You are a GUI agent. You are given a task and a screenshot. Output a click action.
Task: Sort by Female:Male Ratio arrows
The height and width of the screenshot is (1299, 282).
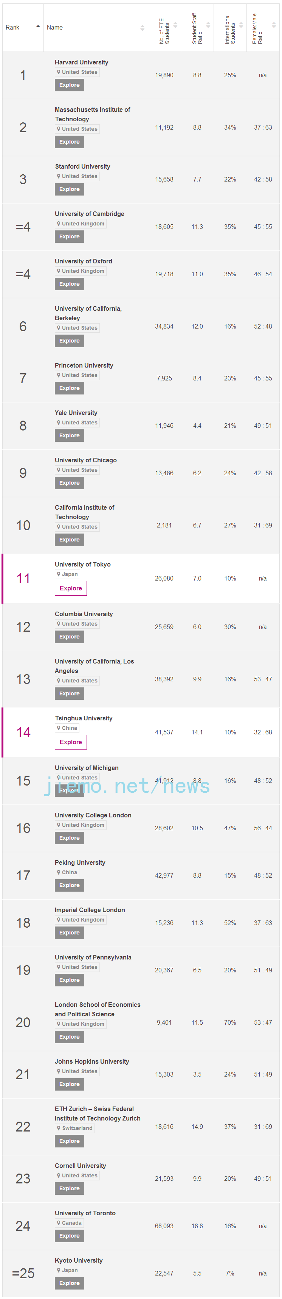[x=273, y=25]
